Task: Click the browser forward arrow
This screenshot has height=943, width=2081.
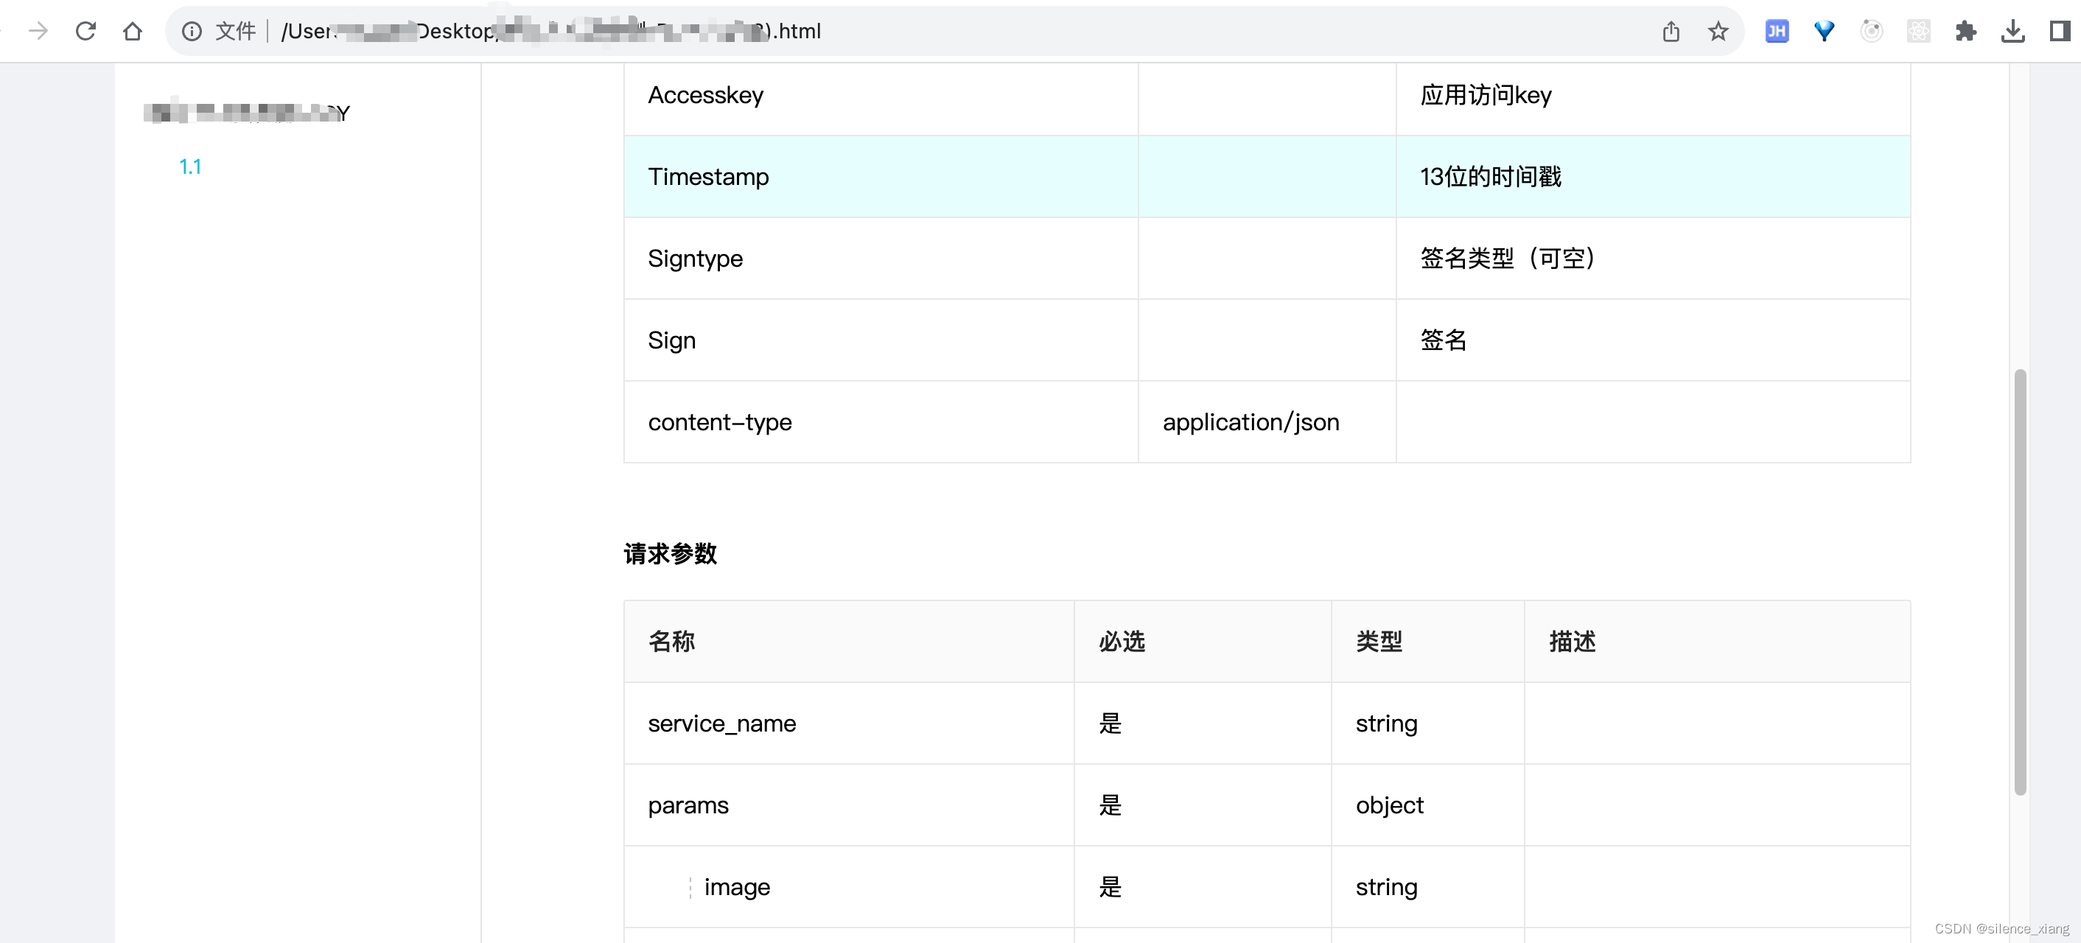Action: coord(38,31)
